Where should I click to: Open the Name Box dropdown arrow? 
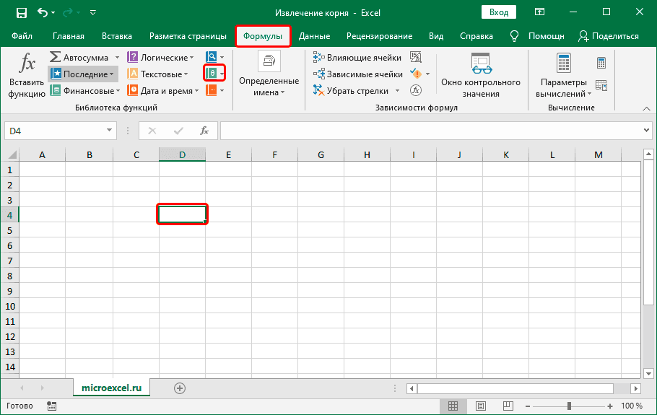pos(110,131)
